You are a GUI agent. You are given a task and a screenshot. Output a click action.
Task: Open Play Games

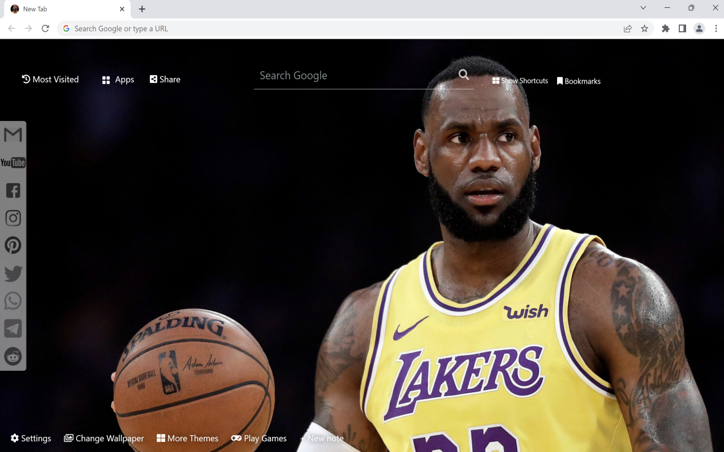tap(259, 438)
